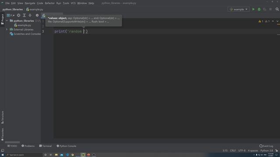Click the Windows taskbar search box

coord(24,155)
